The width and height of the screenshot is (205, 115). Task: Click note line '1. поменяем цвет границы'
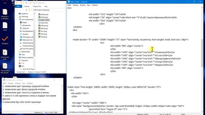26,86
